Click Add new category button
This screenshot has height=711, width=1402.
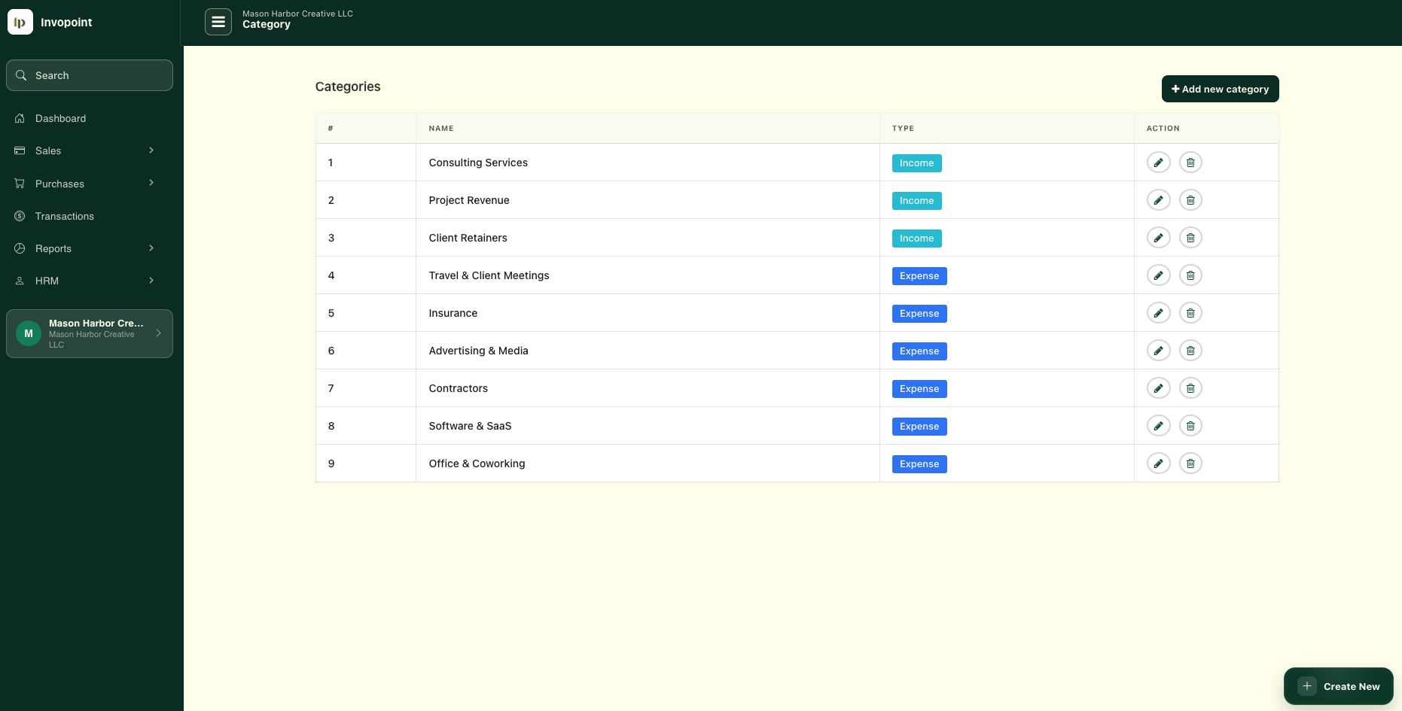click(x=1220, y=89)
